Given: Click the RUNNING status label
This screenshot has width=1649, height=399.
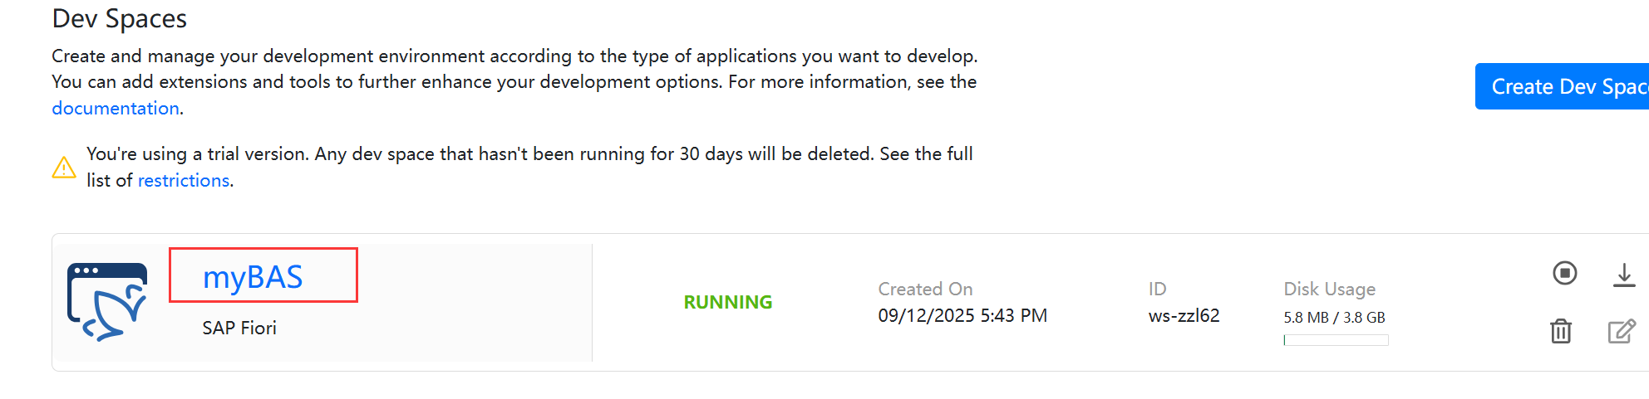Looking at the screenshot, I should click(728, 302).
